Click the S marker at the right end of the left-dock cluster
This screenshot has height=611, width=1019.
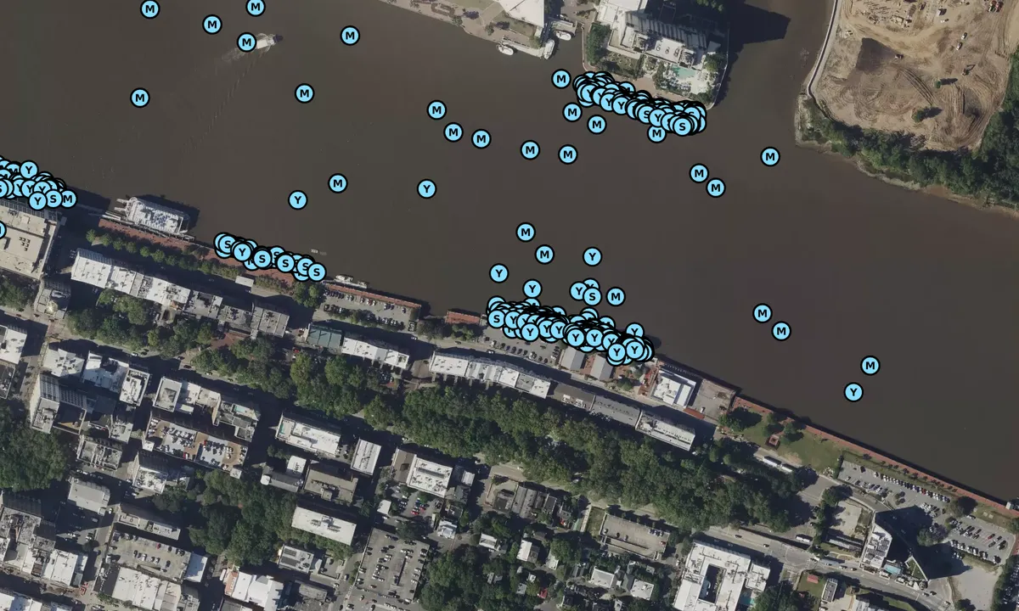click(x=316, y=272)
